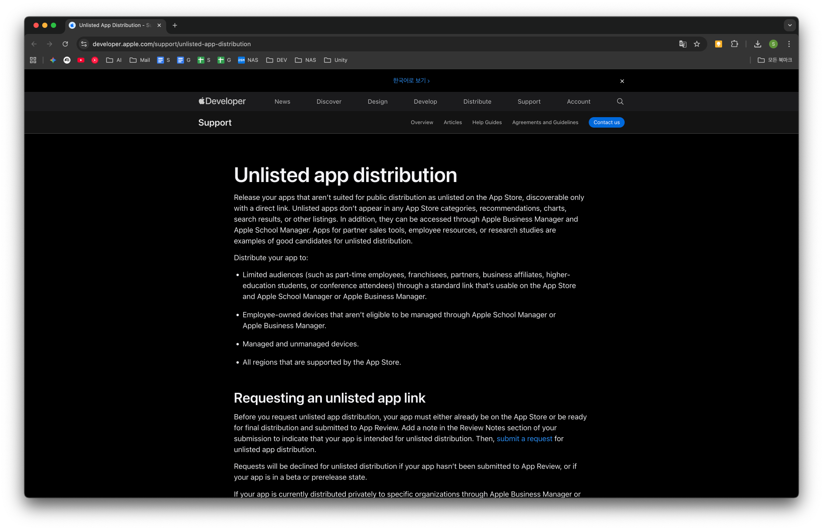The image size is (823, 530).
Task: Click the forward navigation arrow
Action: (x=50, y=44)
